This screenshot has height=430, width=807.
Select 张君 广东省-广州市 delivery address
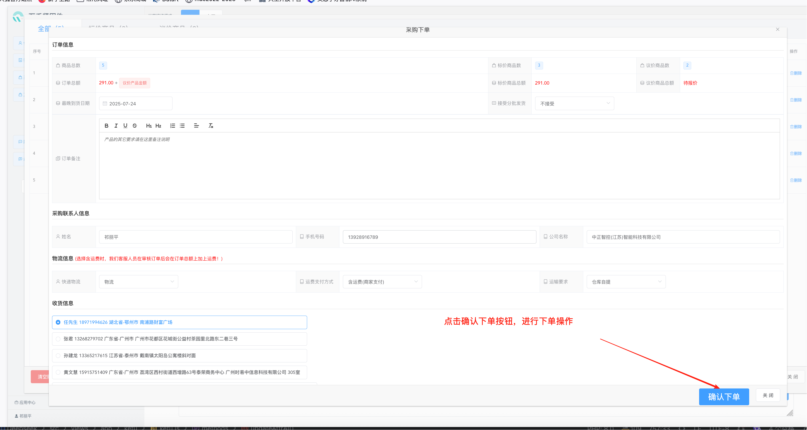pyautogui.click(x=58, y=339)
